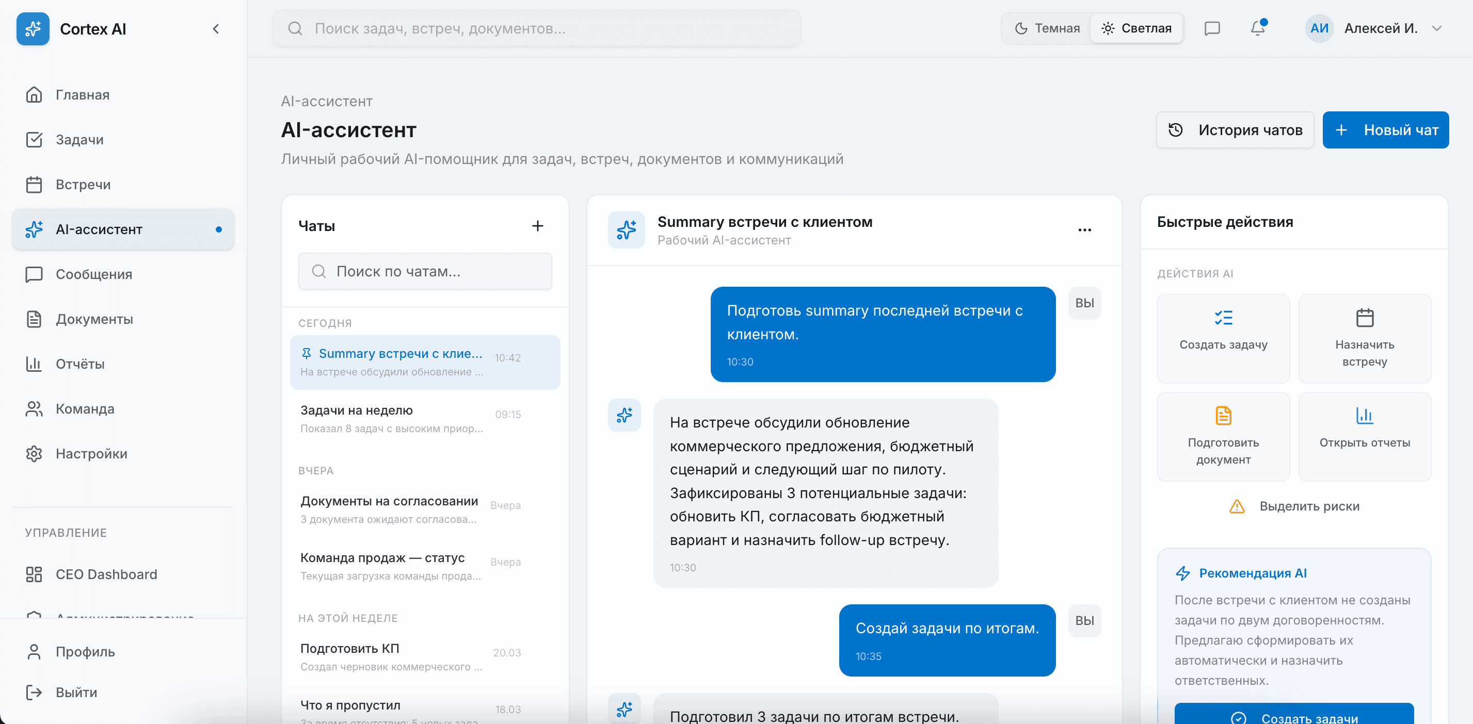Viewport: 1473px width, 724px height.
Task: Go to Документы in the sidebar
Action: 123,319
